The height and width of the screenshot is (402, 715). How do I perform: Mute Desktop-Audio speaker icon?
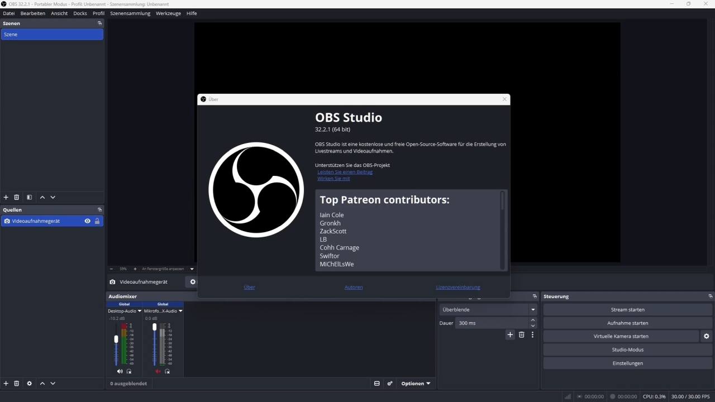120,371
